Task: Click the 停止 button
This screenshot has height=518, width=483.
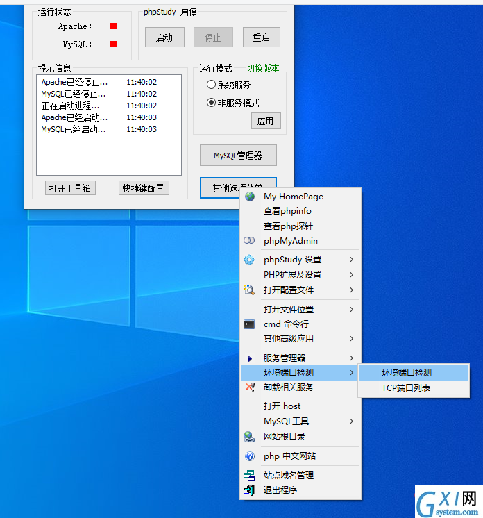Action: 213,37
